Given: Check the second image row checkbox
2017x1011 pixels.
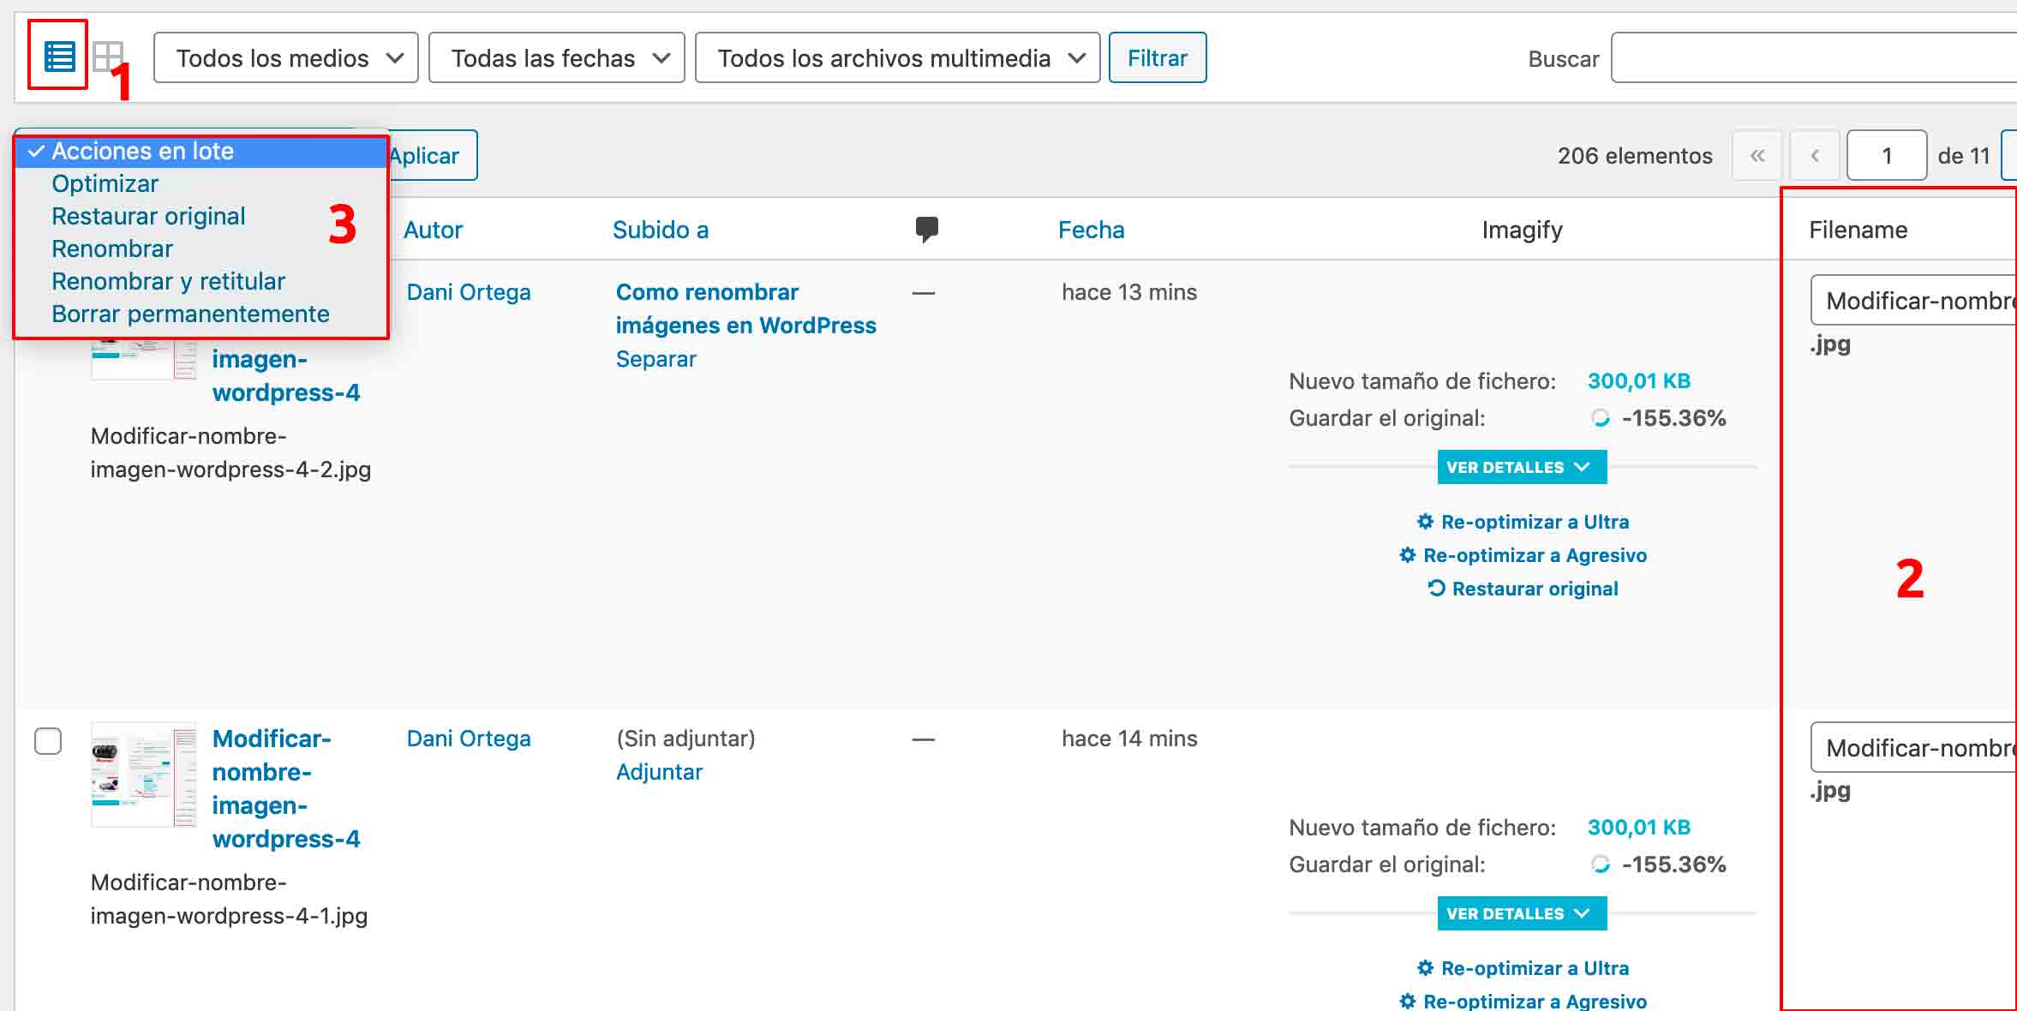Looking at the screenshot, I should 48,742.
